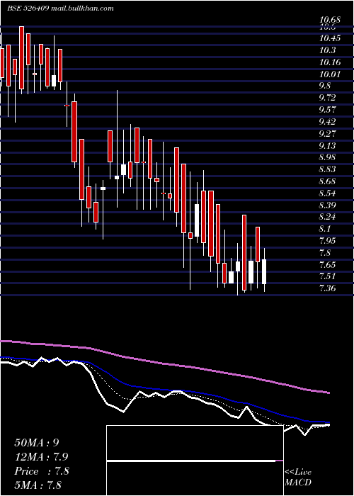Click the 8.1 price axis label

click(325, 229)
